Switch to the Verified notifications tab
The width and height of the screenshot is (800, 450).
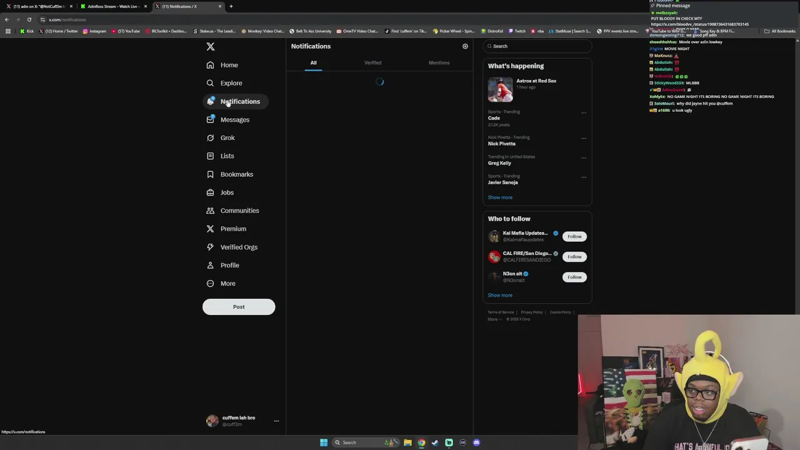[373, 62]
